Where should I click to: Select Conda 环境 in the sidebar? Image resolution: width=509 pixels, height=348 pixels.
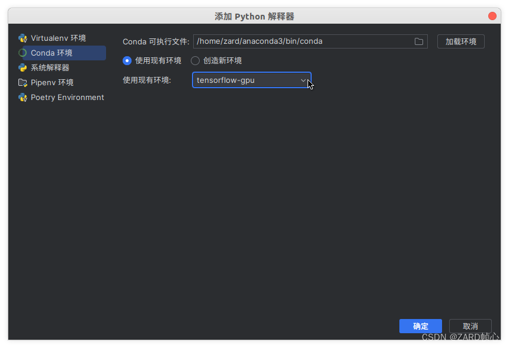pos(62,53)
